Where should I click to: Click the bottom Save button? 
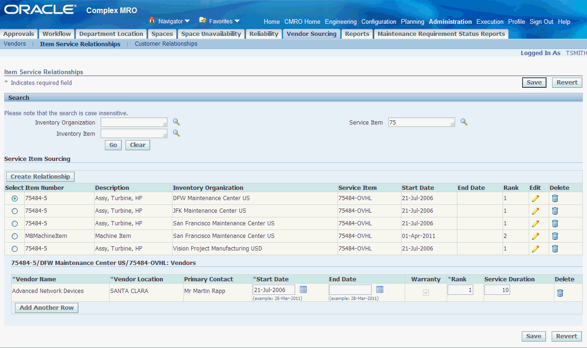pos(534,336)
